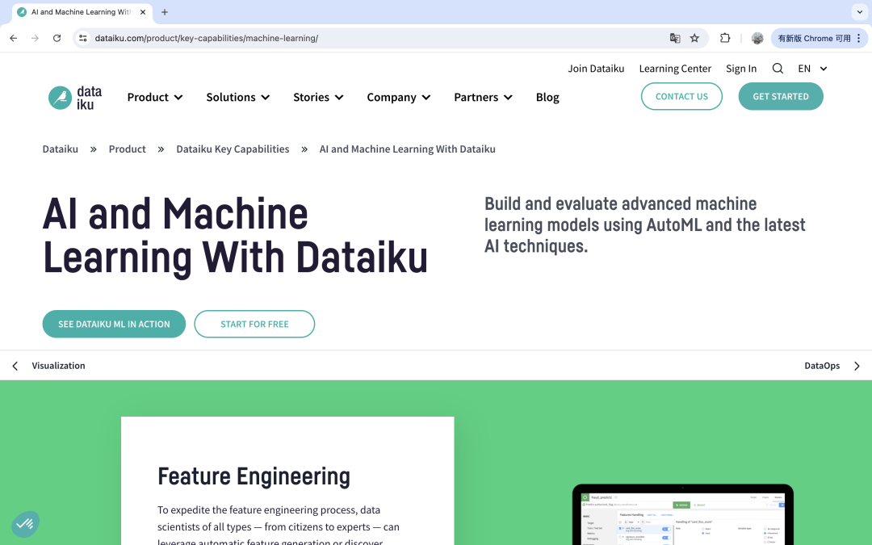Bookmark this page with the star icon
Image resolution: width=872 pixels, height=545 pixels.
(x=694, y=38)
